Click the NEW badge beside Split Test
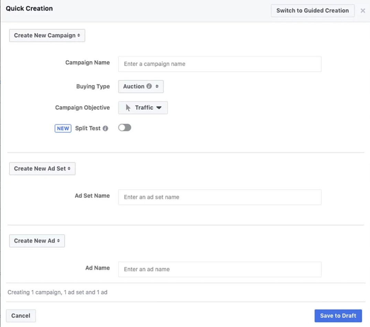This screenshot has height=327, width=370. pos(63,128)
